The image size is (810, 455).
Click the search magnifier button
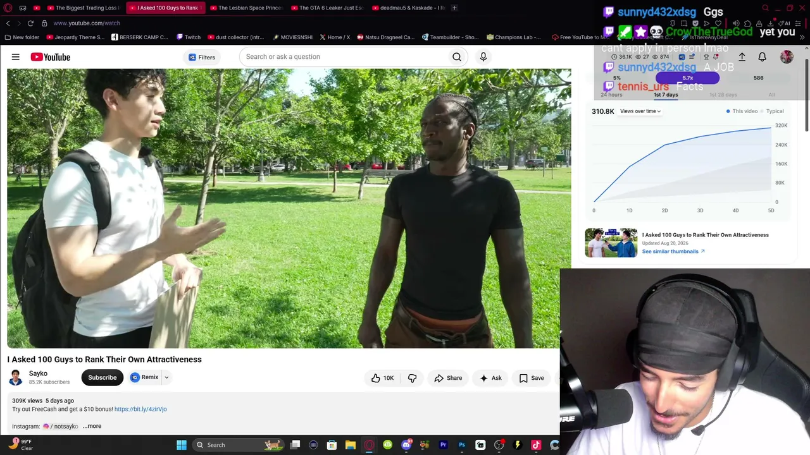pyautogui.click(x=456, y=57)
